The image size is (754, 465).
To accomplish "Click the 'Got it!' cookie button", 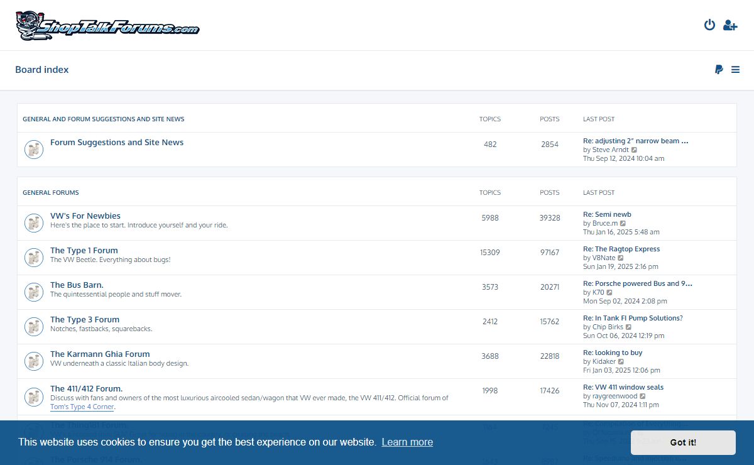I will pyautogui.click(x=683, y=442).
